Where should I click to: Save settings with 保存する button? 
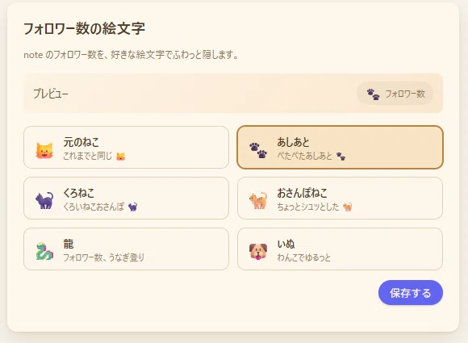(x=411, y=292)
